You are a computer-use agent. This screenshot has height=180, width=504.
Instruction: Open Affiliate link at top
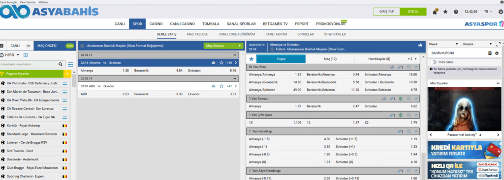click(x=43, y=2)
